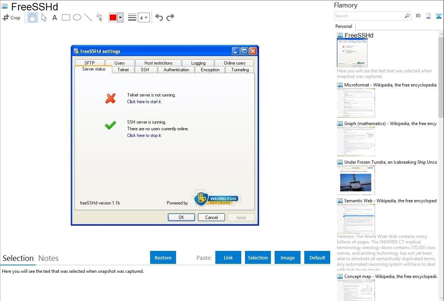Click the Restore button

pos(163,258)
